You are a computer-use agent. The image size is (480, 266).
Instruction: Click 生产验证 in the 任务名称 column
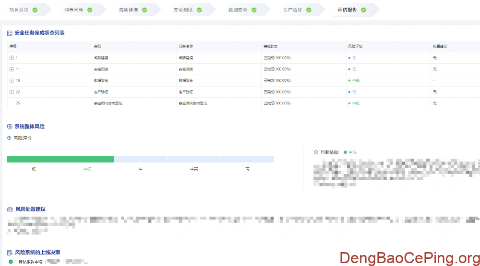click(186, 92)
